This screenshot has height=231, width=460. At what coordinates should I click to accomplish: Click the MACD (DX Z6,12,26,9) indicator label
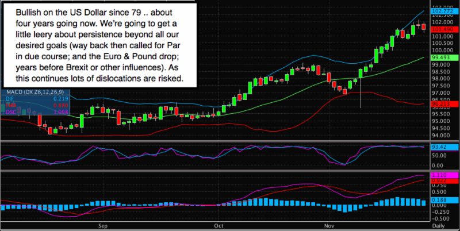coord(34,93)
